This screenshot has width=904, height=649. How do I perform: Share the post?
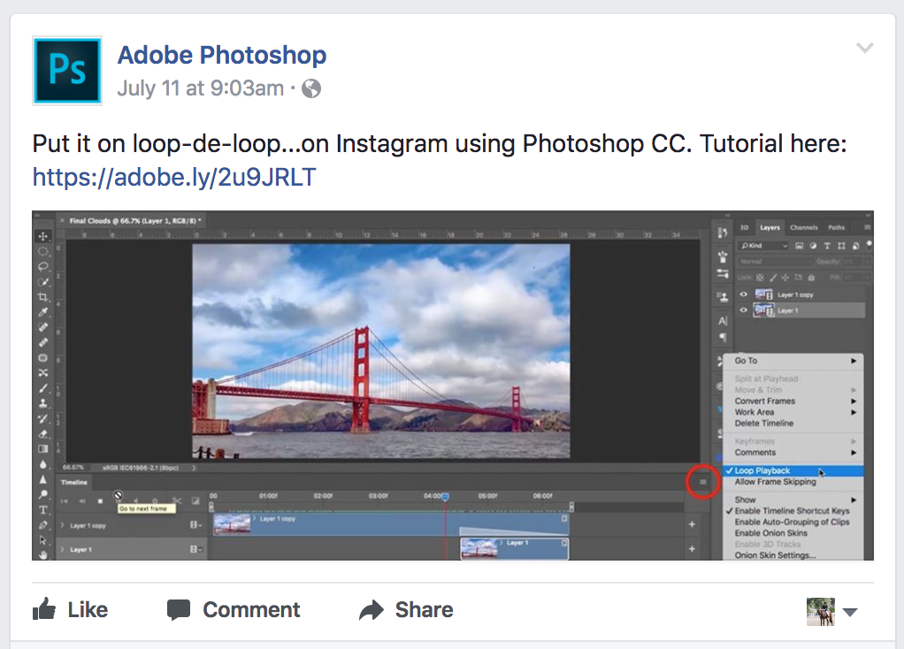(407, 610)
